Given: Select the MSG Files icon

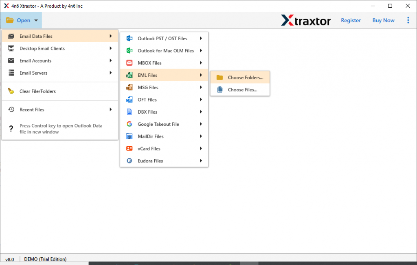Looking at the screenshot, I should click(130, 87).
